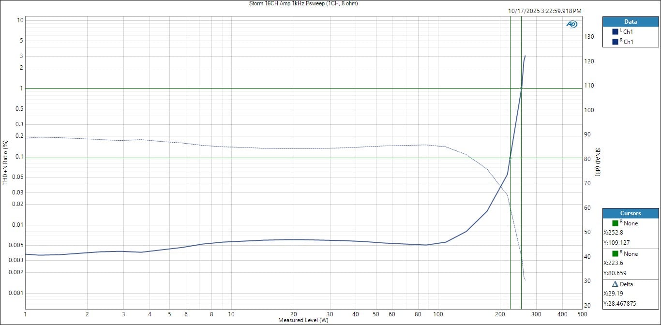Click the Data legend panel header
661x325 pixels.
(630, 22)
